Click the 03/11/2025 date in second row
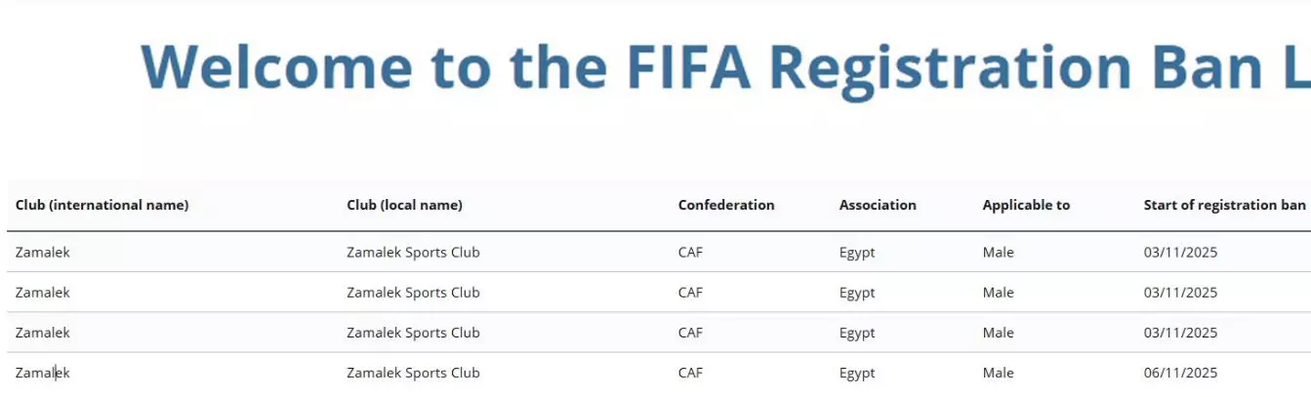 click(1180, 293)
